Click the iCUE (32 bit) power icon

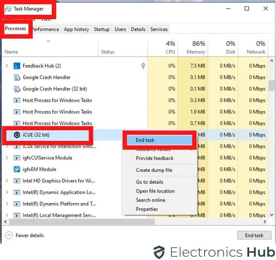(x=17, y=135)
